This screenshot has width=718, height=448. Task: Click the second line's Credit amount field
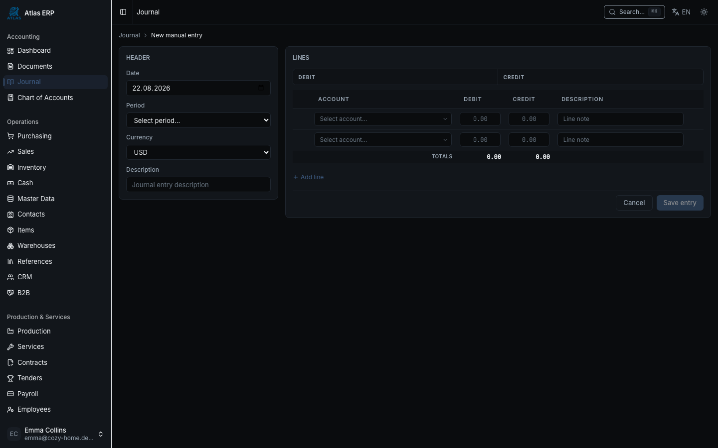click(529, 140)
